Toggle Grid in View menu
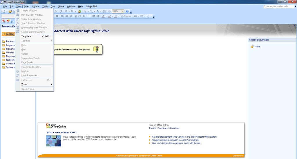 35,50
